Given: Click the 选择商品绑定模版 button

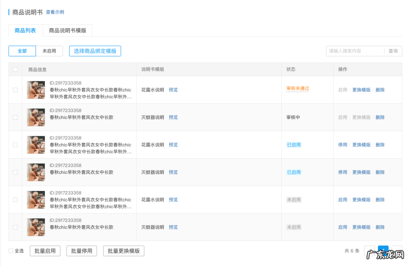Looking at the screenshot, I should pos(95,51).
